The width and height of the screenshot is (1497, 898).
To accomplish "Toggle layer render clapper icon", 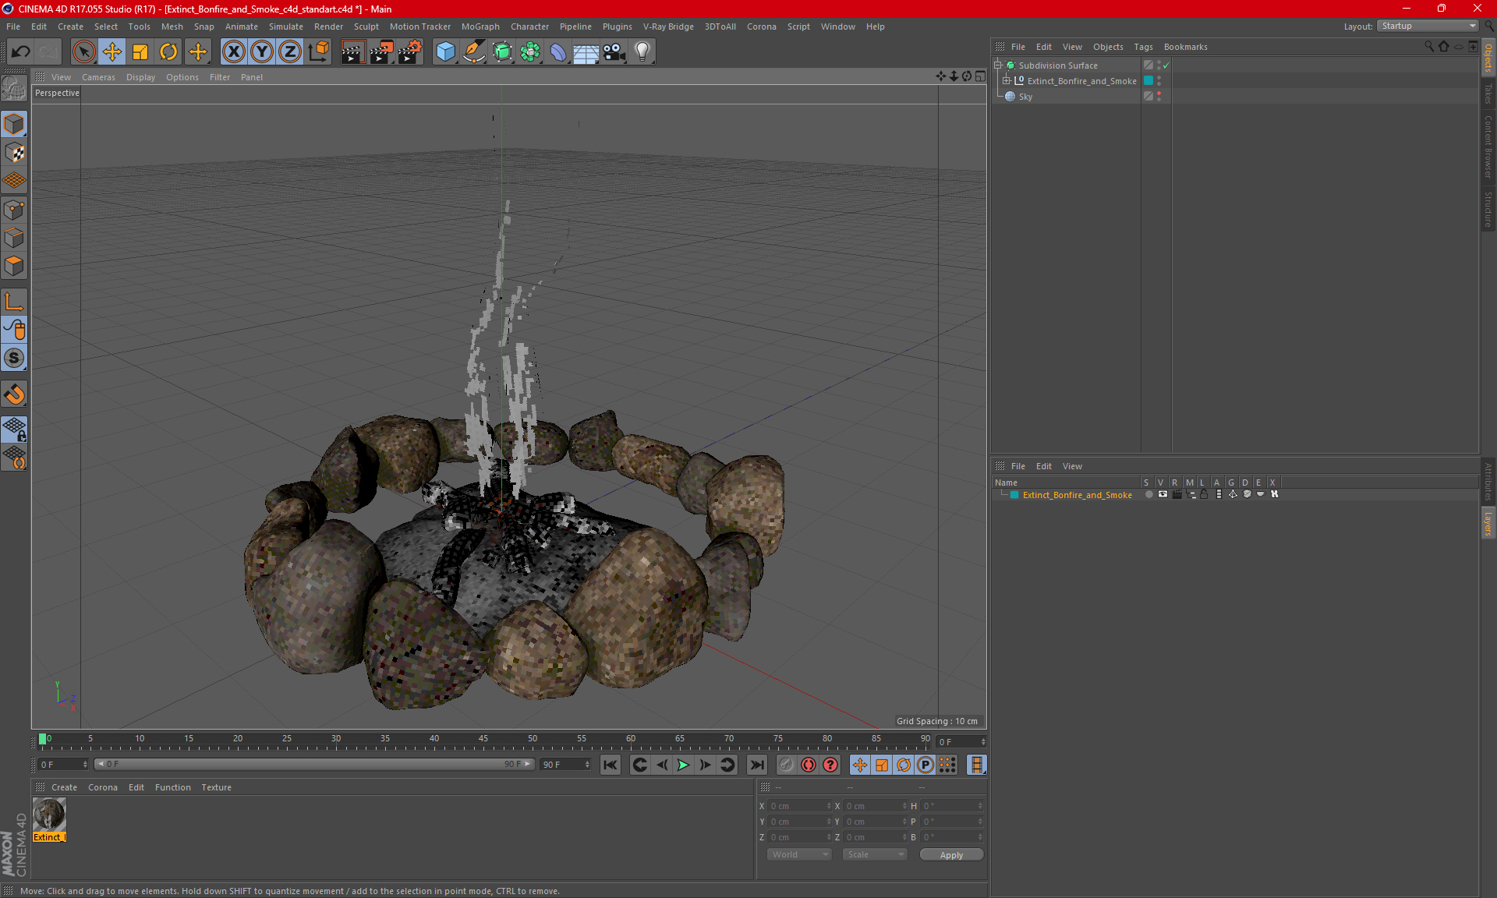I will (1177, 494).
